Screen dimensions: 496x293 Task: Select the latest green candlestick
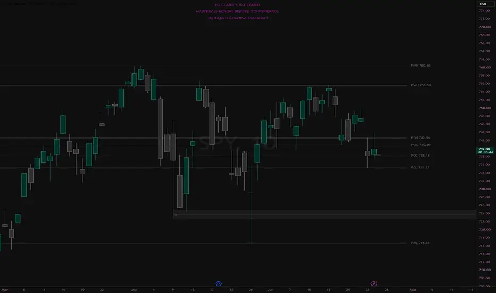tap(374, 152)
